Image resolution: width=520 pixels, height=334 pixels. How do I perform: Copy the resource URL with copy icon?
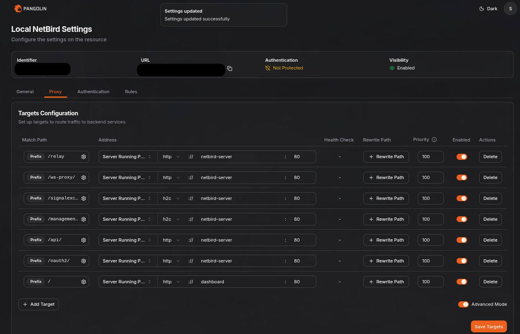(x=230, y=69)
